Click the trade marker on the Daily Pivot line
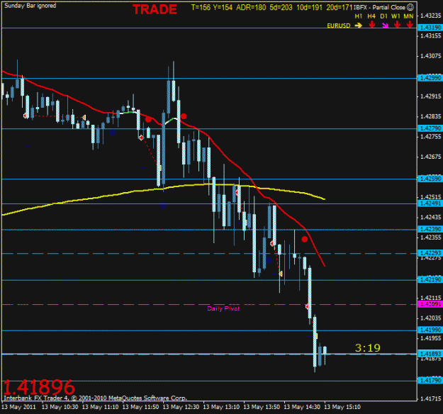This screenshot has width=443, height=414. pyautogui.click(x=308, y=306)
